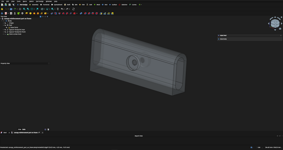Image resolution: width=283 pixels, height=150 pixels.
Task: Toggle the highlighted Tree view mode button
Action: click(40, 17)
